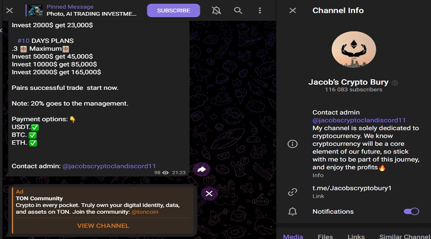Click the USDT green checkmark emoji
Screen dimensions: 431x239
[35, 127]
